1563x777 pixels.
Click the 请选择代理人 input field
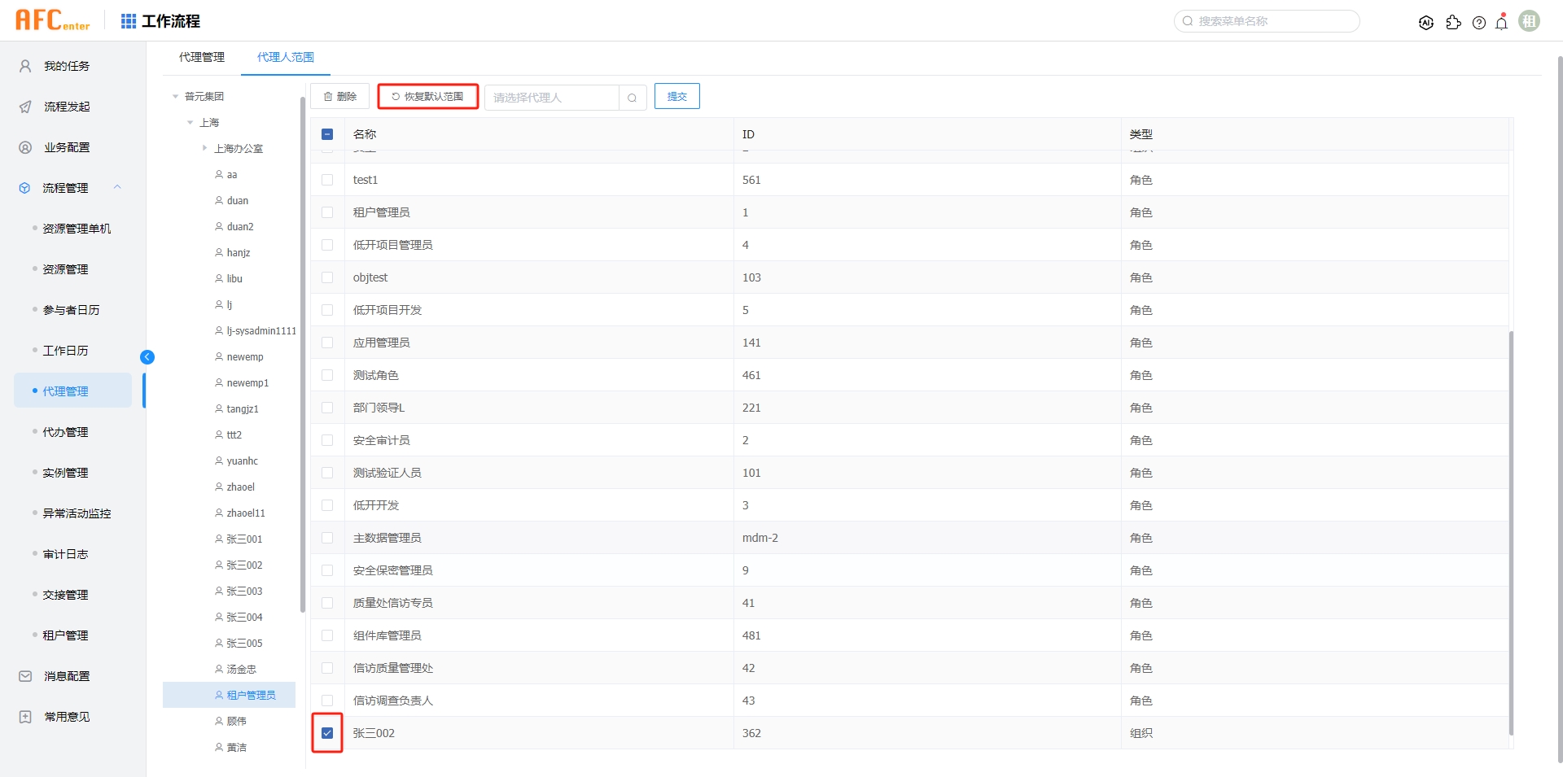(x=554, y=97)
